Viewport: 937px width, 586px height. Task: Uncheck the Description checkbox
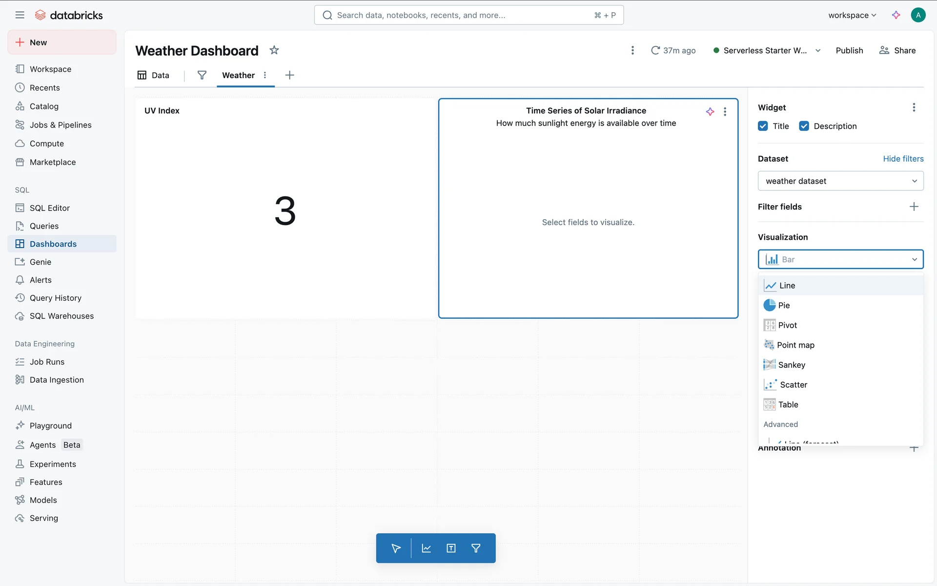804,126
